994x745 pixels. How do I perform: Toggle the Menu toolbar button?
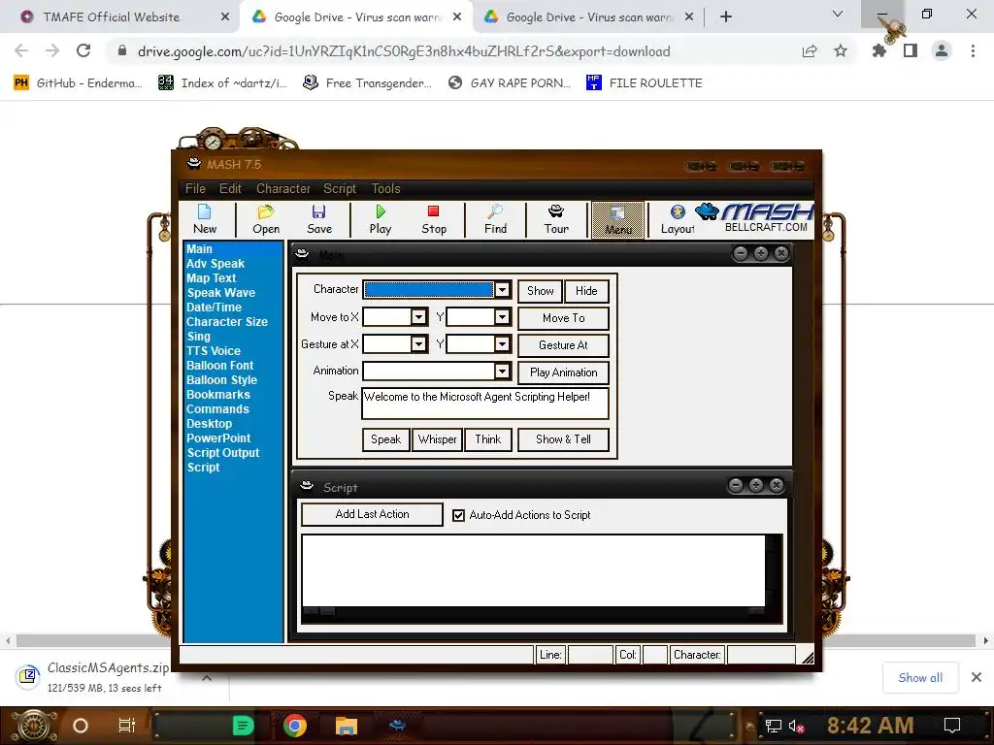coord(618,220)
